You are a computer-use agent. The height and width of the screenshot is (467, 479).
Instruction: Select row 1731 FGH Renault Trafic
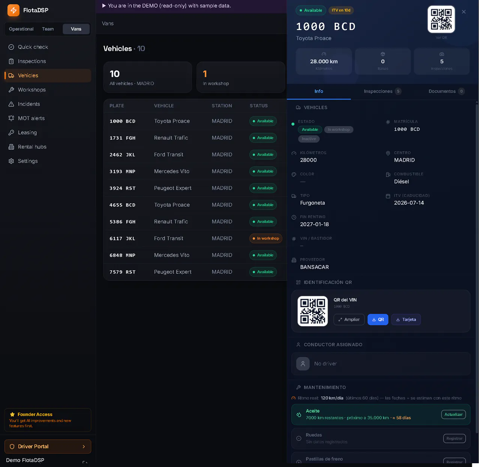[x=195, y=138]
